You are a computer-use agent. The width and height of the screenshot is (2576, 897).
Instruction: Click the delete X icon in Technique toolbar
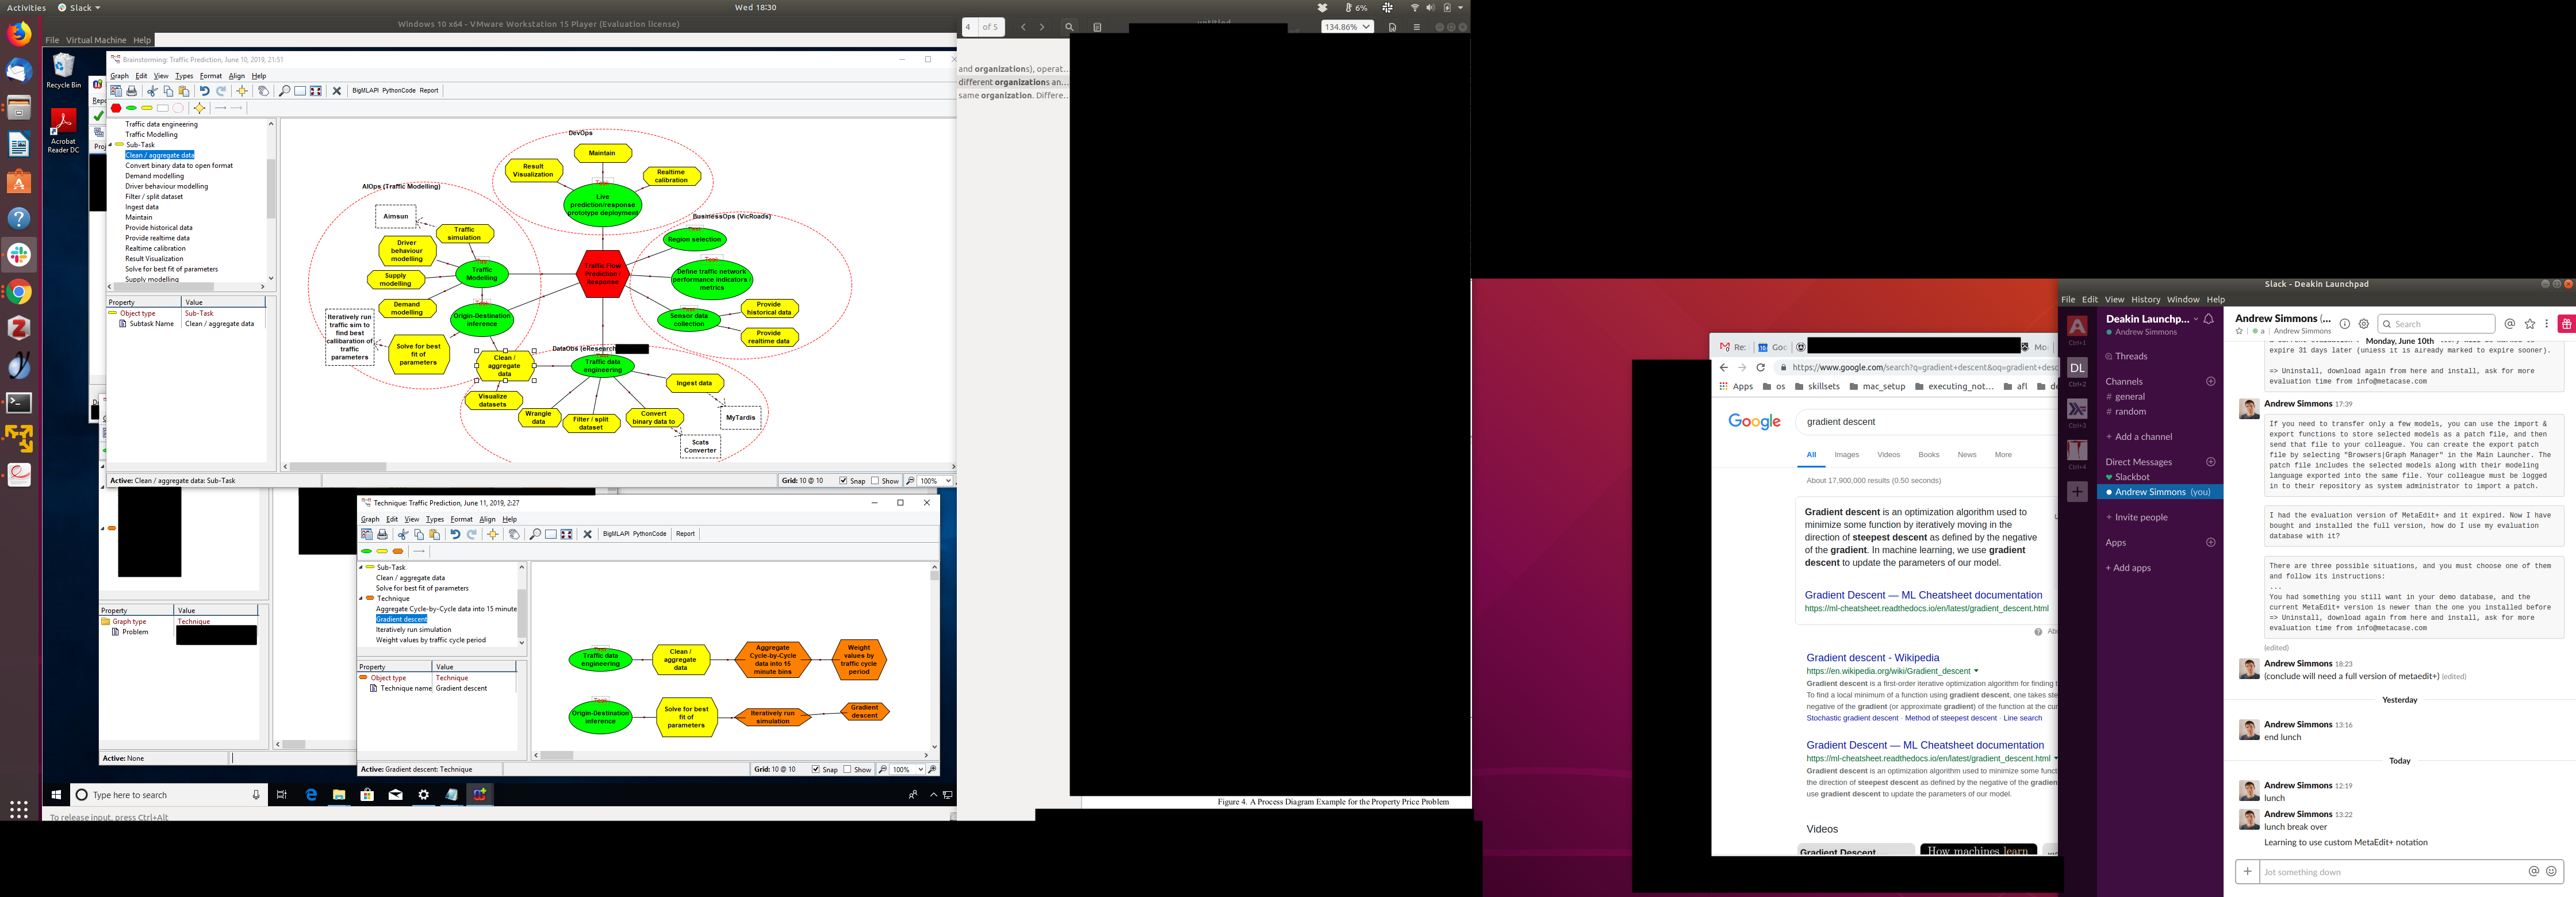click(x=587, y=534)
